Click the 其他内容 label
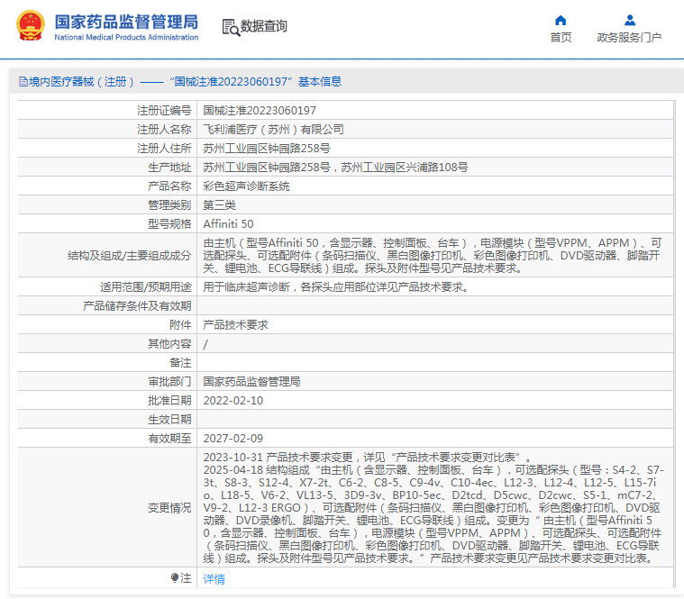Image resolution: width=684 pixels, height=599 pixels. (x=169, y=344)
